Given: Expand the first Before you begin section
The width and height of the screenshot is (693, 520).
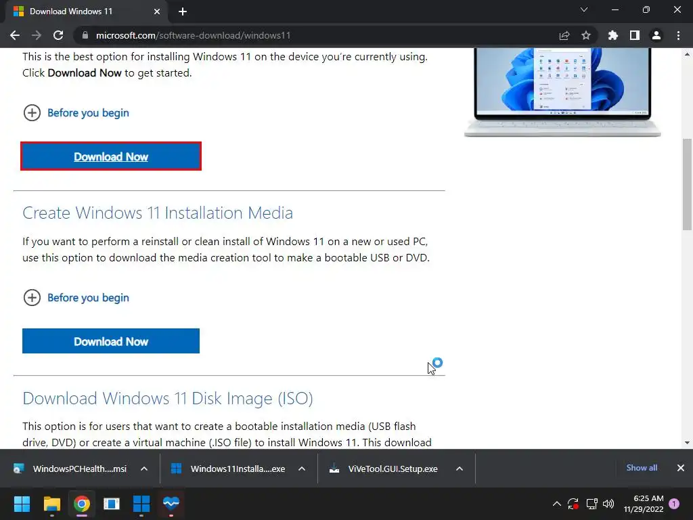Looking at the screenshot, I should coord(76,113).
